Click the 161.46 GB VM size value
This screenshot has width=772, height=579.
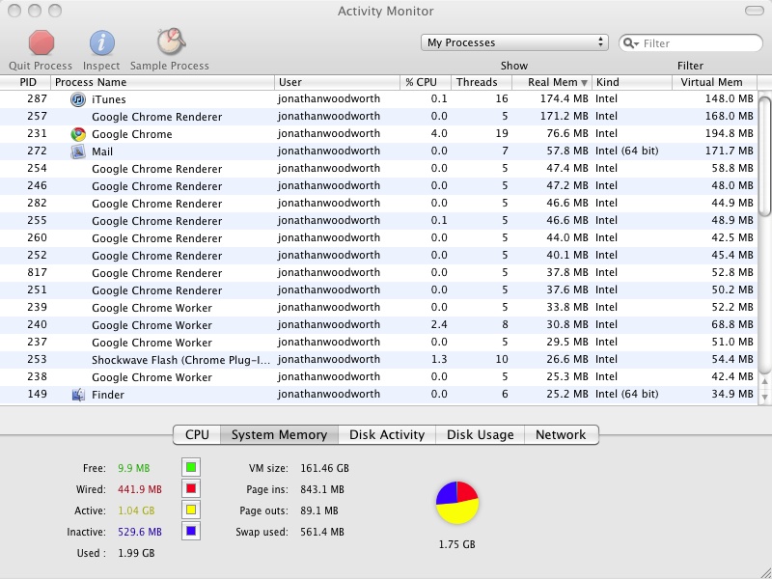324,468
